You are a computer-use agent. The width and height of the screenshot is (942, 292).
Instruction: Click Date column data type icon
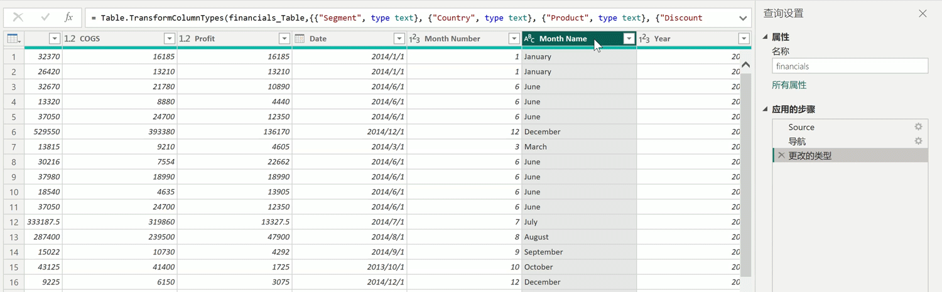[300, 39]
